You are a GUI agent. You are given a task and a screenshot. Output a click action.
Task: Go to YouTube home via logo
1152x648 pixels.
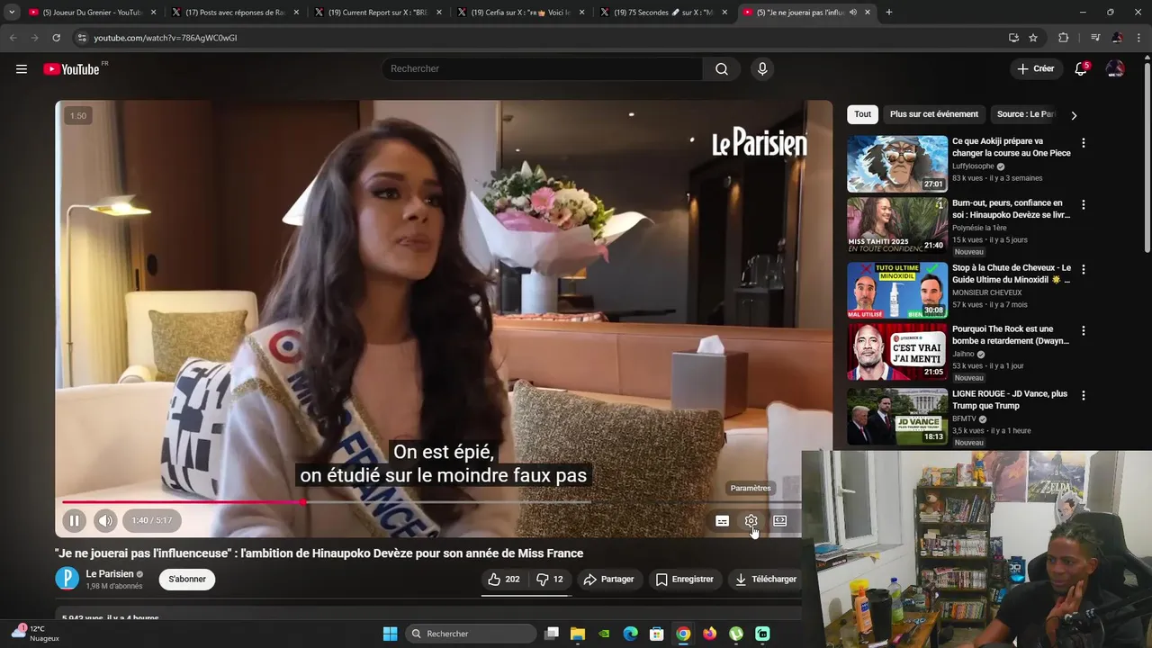72,69
